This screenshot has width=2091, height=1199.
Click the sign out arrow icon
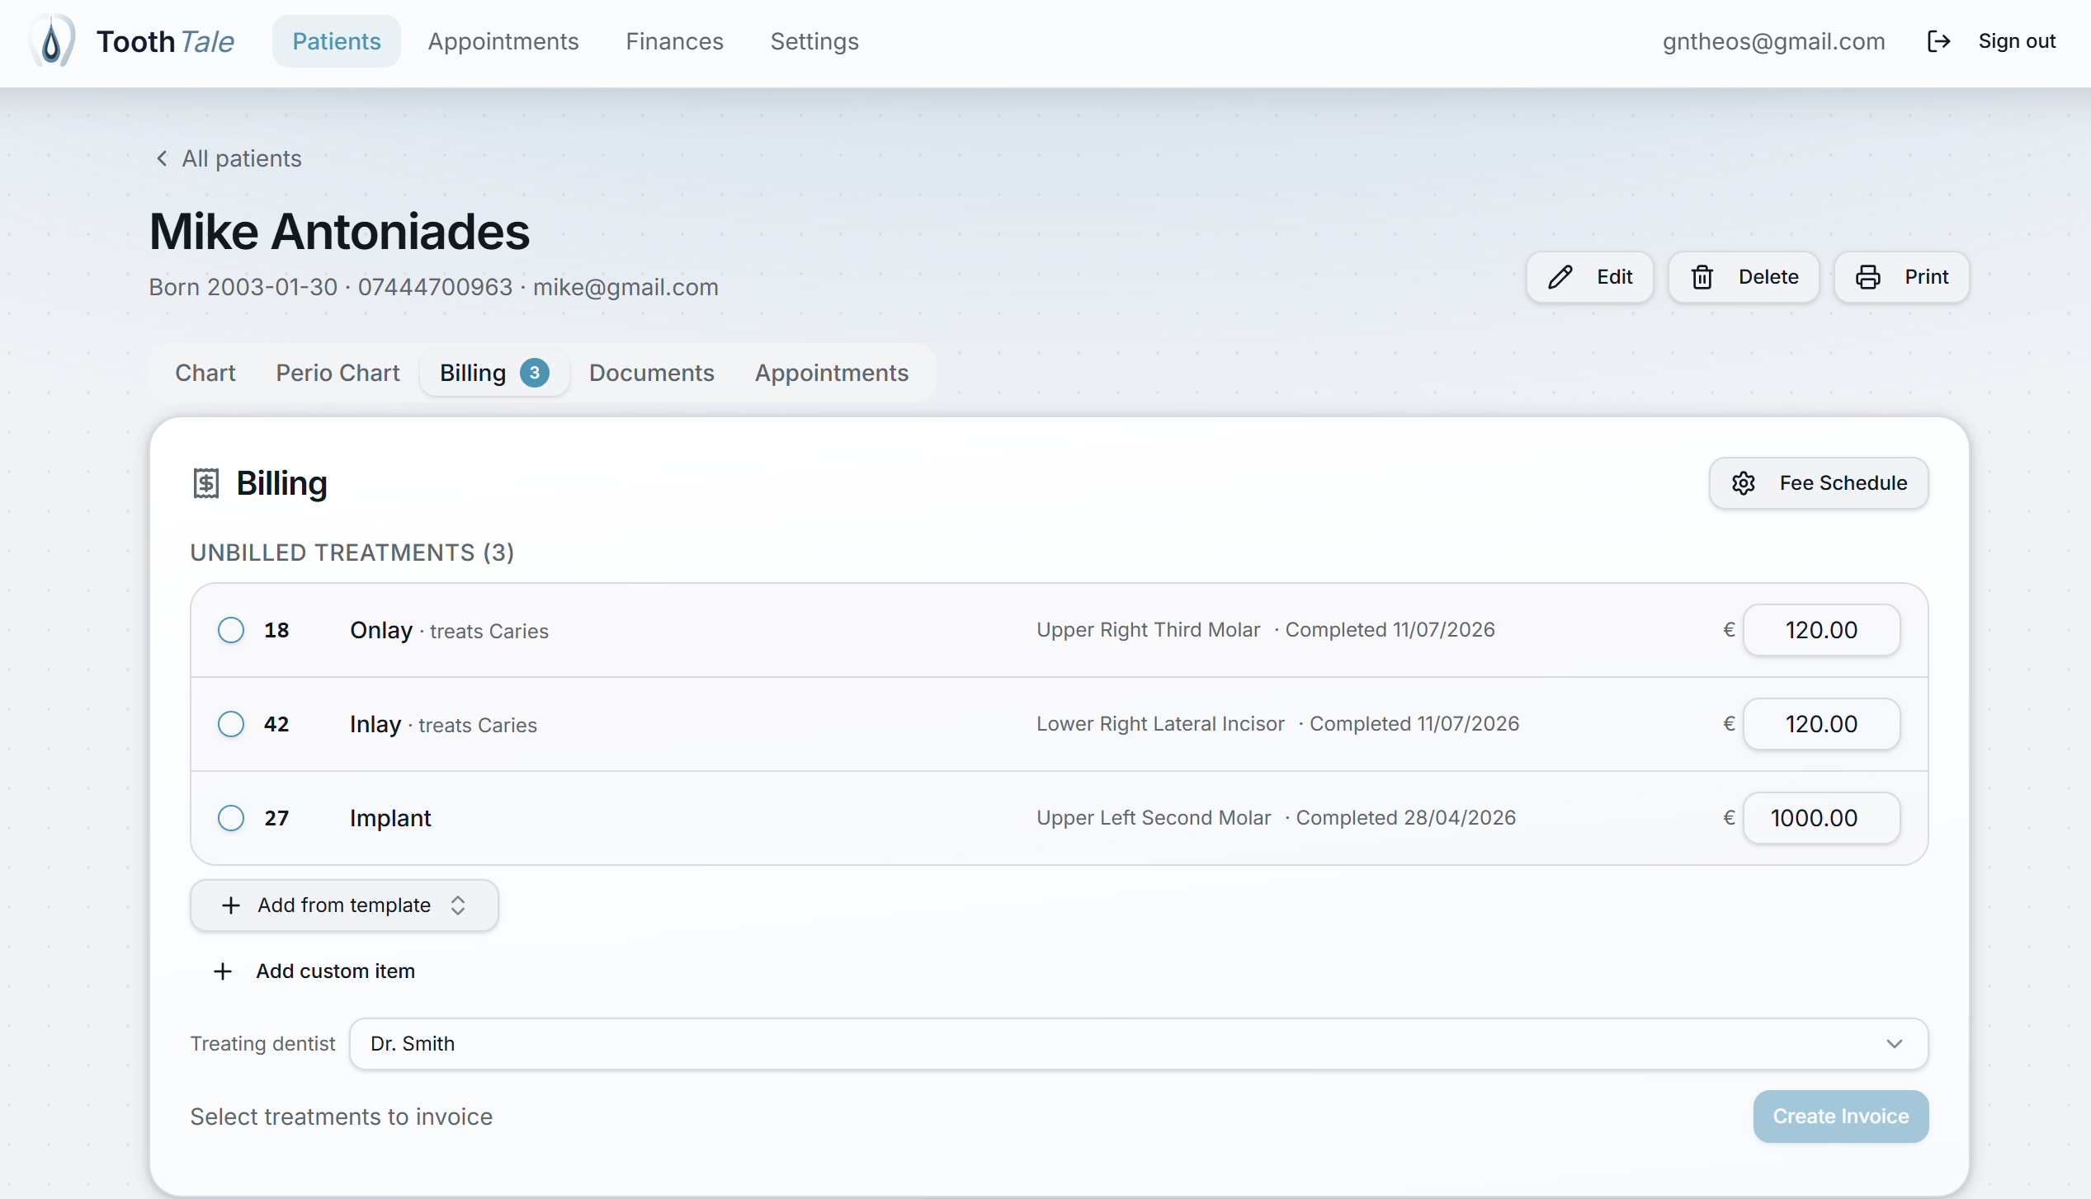coord(1938,41)
